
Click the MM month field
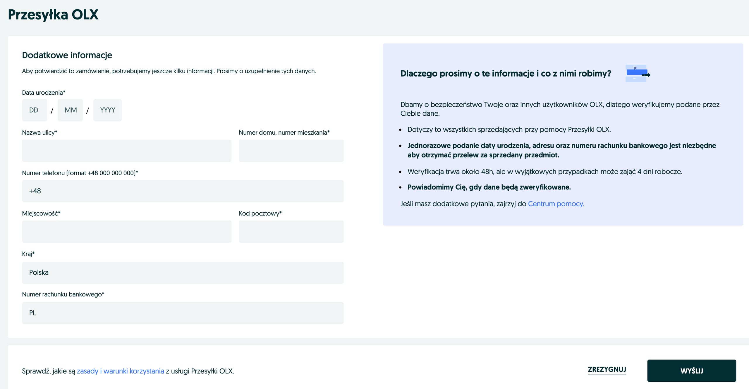tap(70, 110)
